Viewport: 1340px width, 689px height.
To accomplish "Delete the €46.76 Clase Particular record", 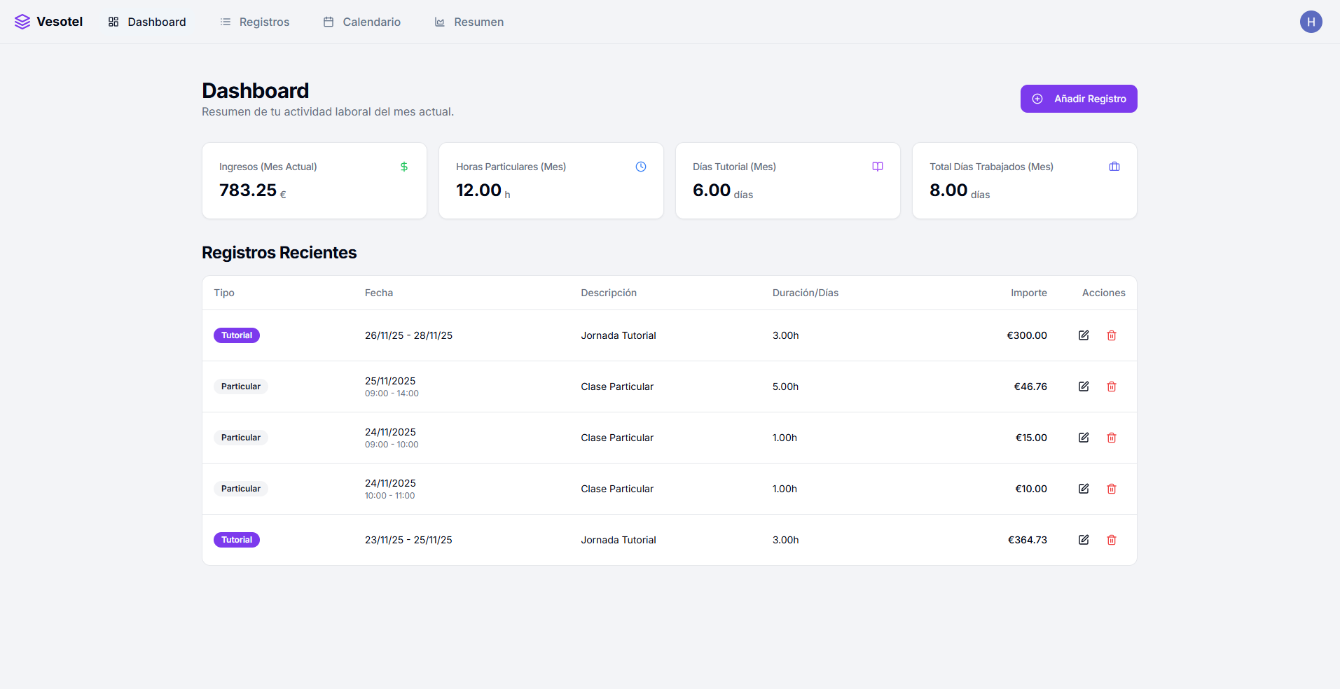I will pos(1112,387).
